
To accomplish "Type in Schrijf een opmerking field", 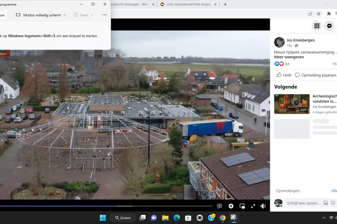I will click(x=304, y=203).
